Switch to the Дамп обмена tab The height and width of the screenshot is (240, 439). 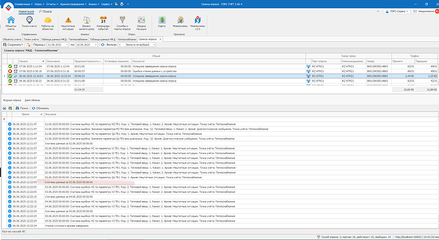click(32, 100)
